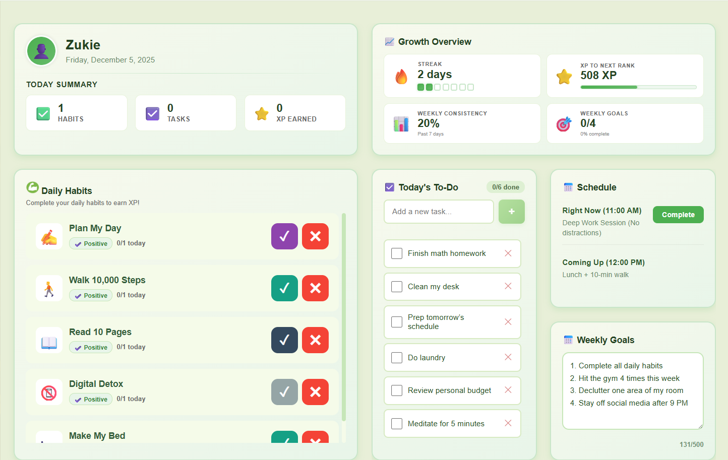Image resolution: width=728 pixels, height=460 pixels.
Task: Click the dartboard icon for Weekly Goals
Action: (564, 123)
